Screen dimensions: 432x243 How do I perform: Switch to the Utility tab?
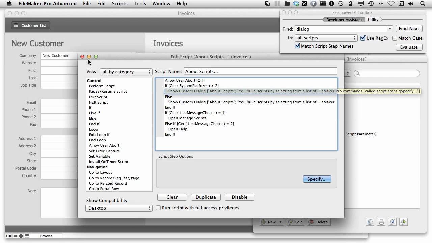point(373,20)
